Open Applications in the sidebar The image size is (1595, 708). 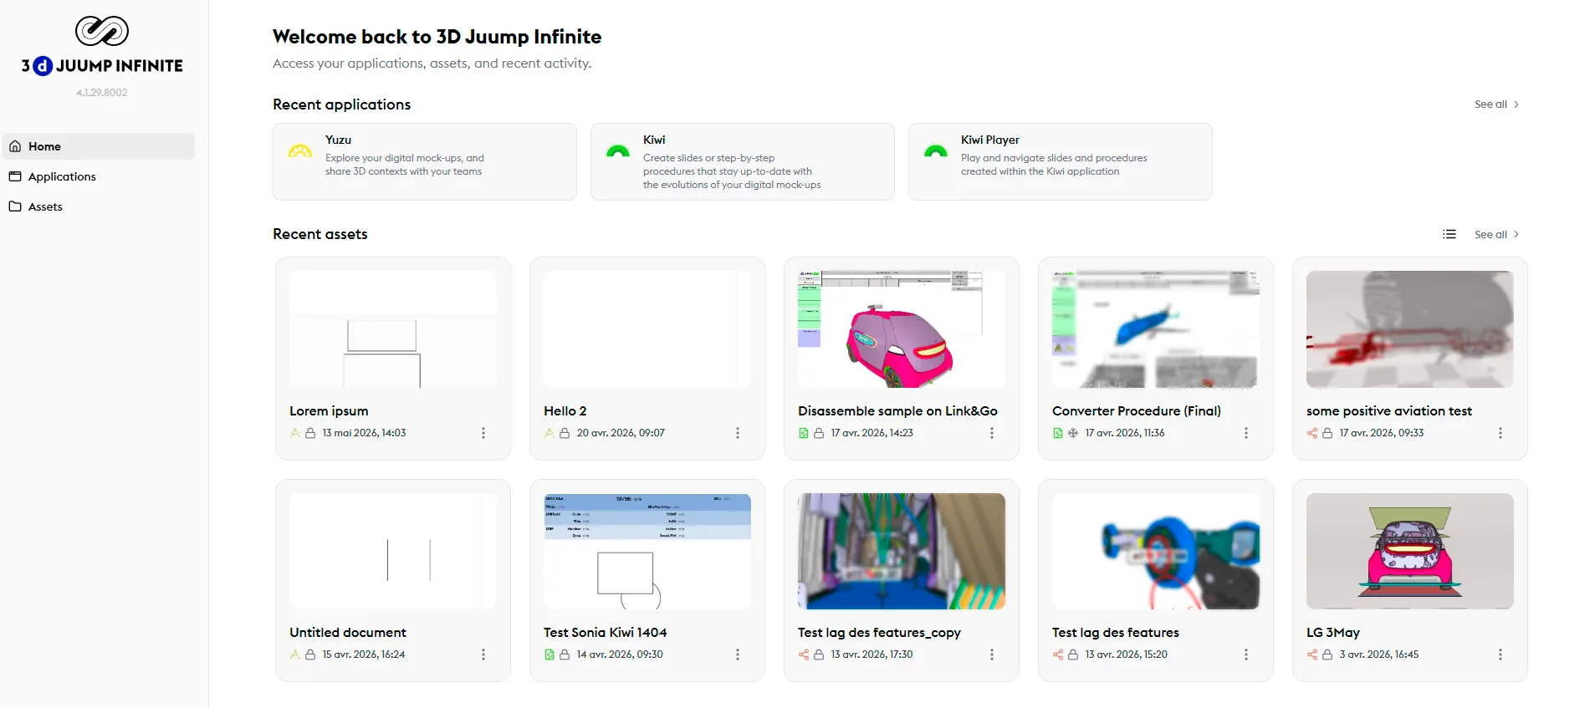[99, 176]
